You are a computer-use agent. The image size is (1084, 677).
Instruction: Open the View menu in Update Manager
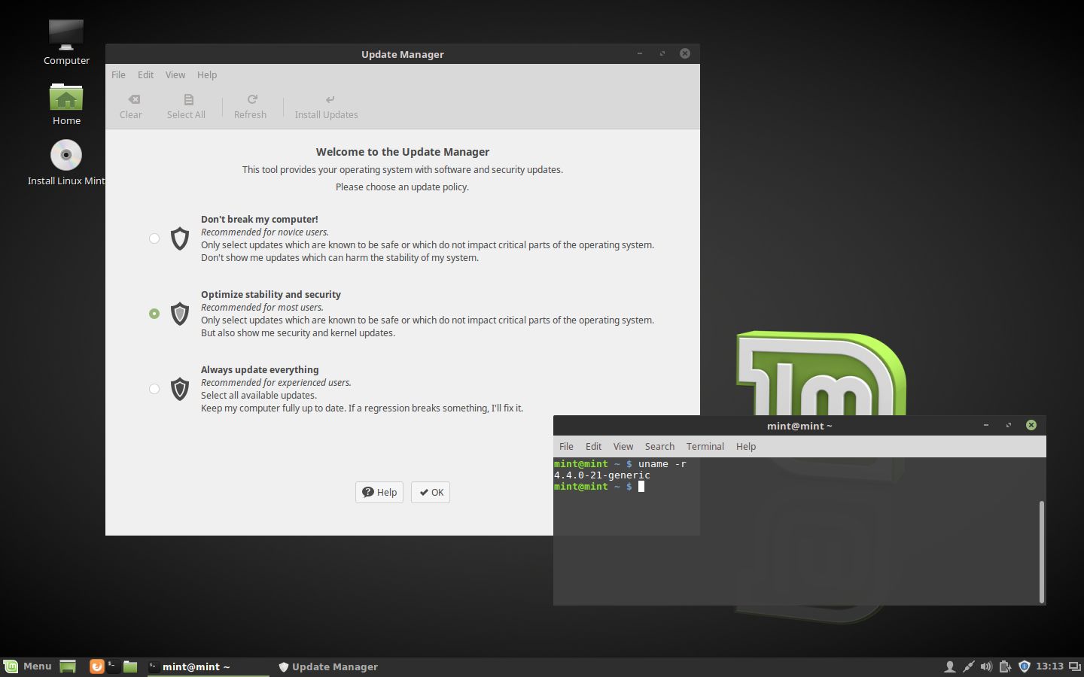pyautogui.click(x=175, y=74)
